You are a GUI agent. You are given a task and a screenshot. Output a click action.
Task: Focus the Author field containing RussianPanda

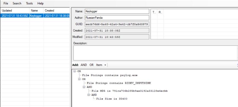(117, 18)
